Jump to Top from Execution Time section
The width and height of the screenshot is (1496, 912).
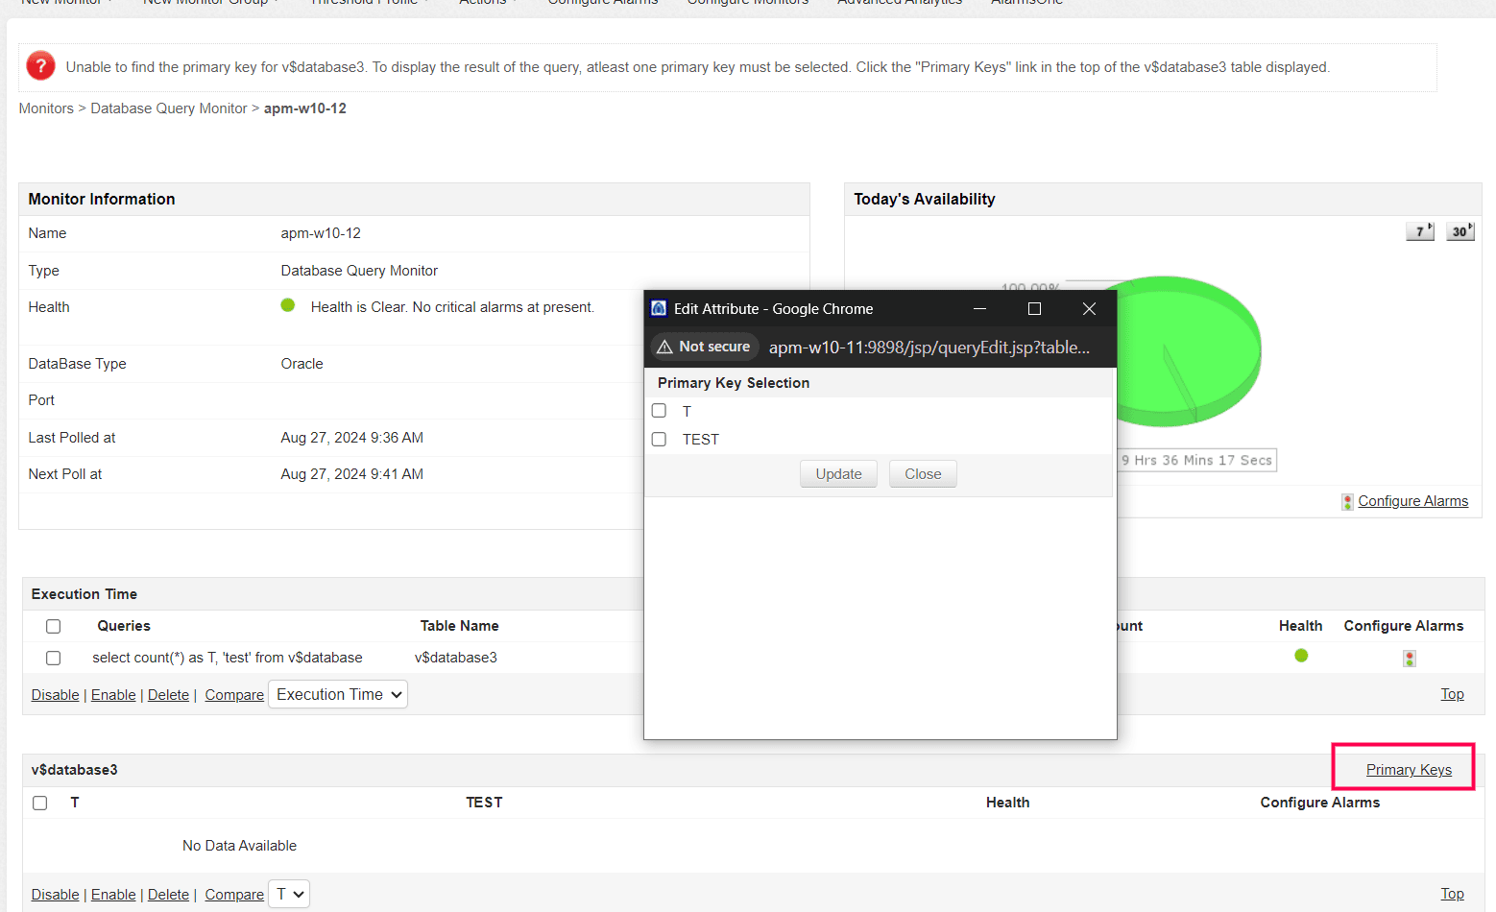point(1452,694)
